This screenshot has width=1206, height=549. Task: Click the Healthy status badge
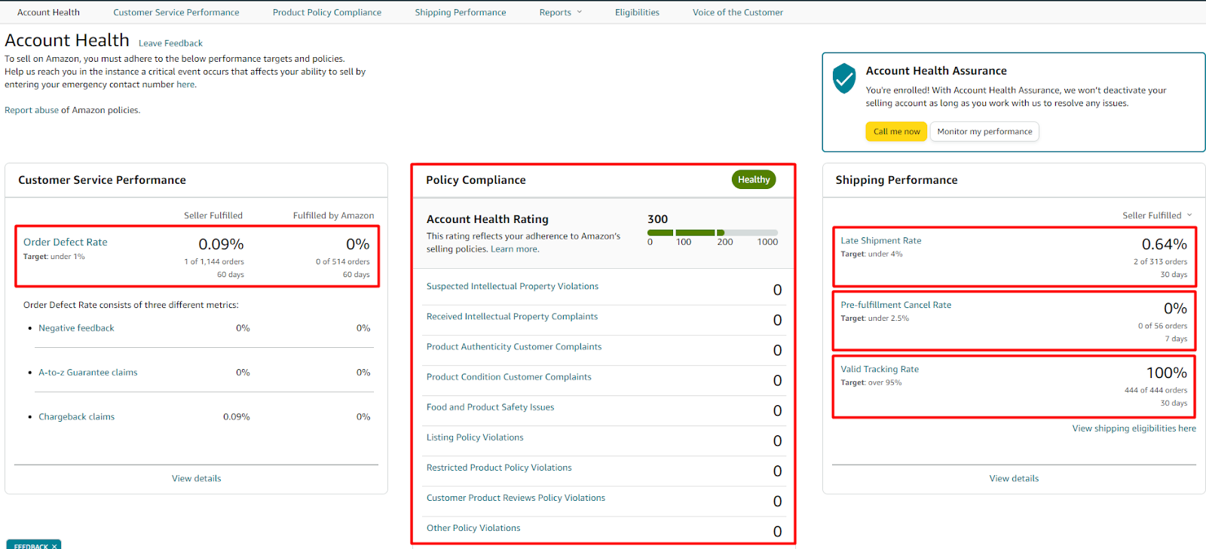coord(754,180)
